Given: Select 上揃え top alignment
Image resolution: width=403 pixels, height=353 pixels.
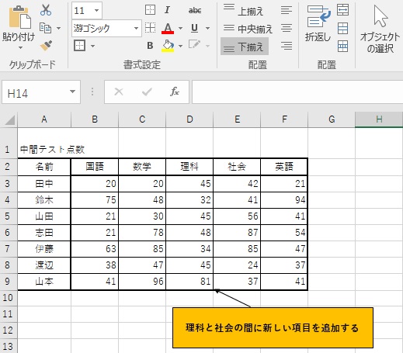Looking at the screenshot, I should (x=243, y=11).
